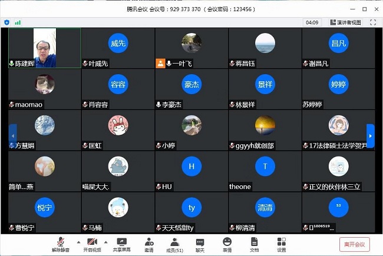The height and width of the screenshot is (256, 383).
Task: Open the Invite participants option
Action: pos(149,244)
